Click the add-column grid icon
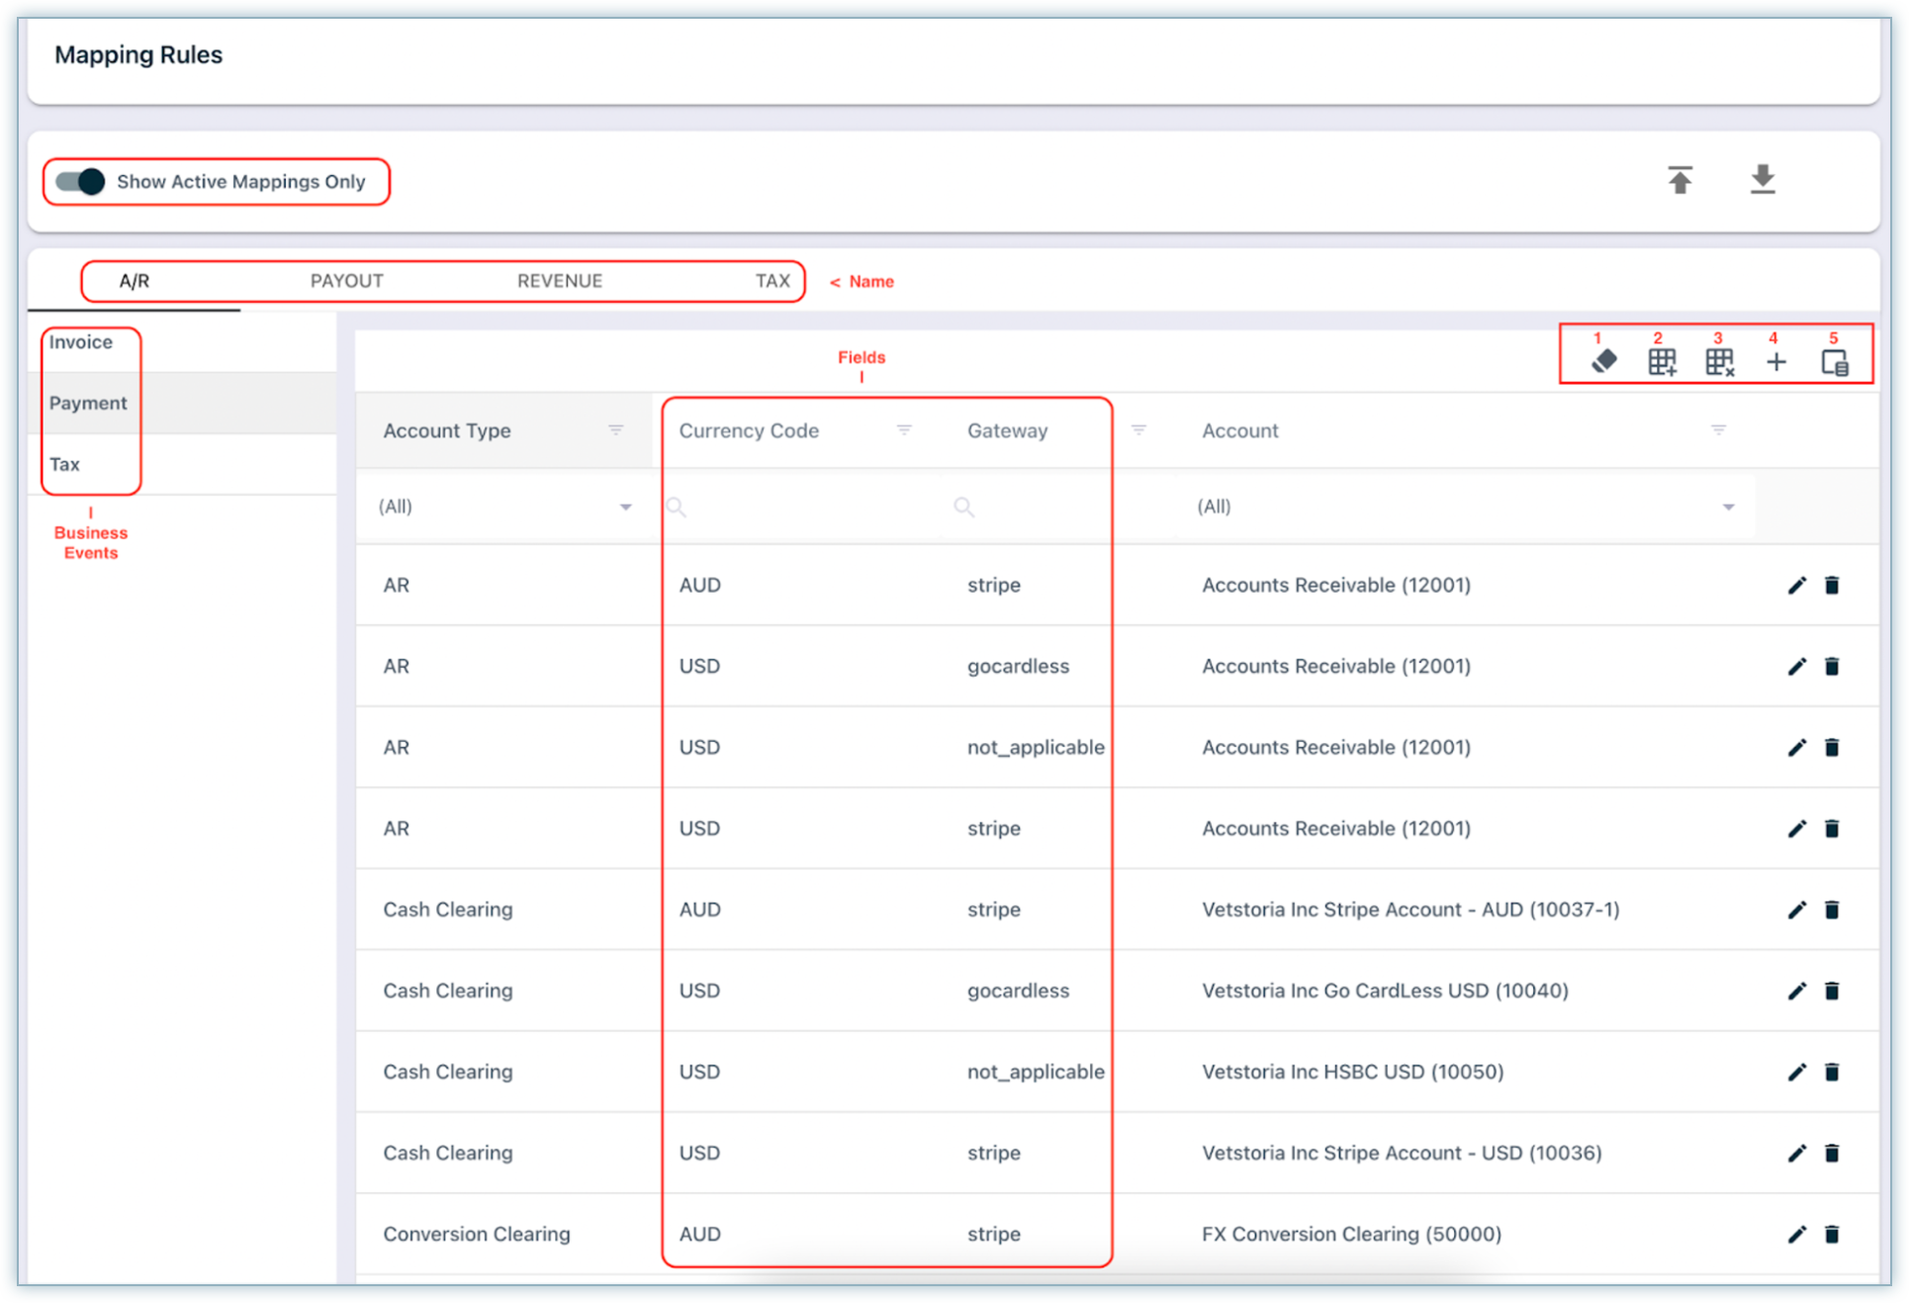This screenshot has width=1909, height=1303. [1662, 362]
